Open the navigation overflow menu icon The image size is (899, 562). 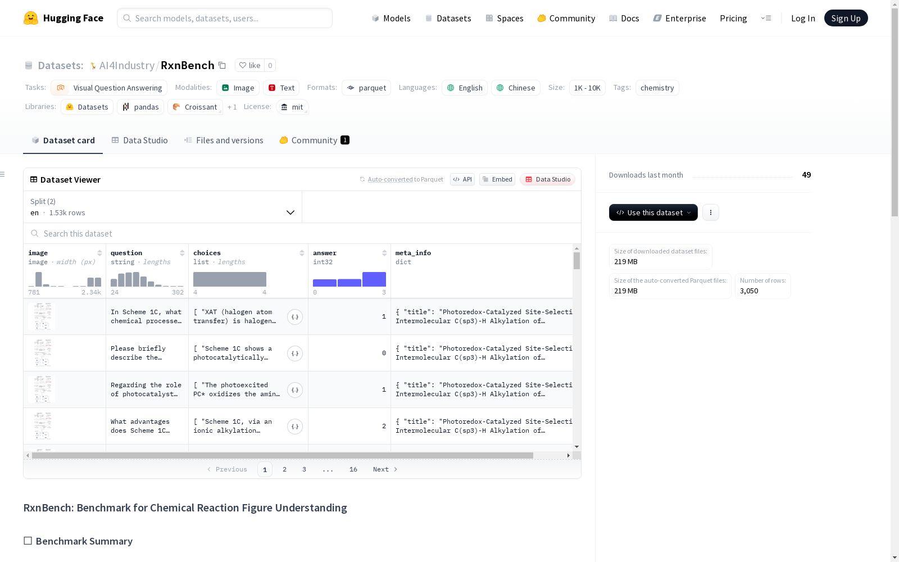766,18
